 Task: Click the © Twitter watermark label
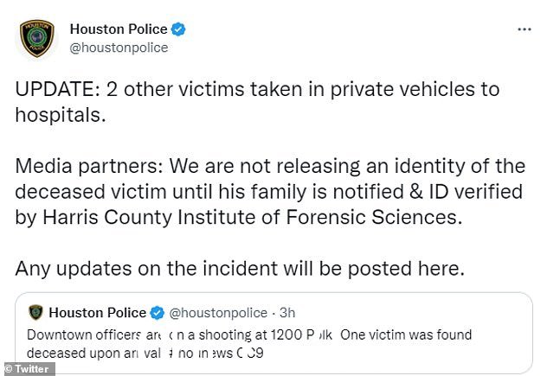pyautogui.click(x=27, y=369)
